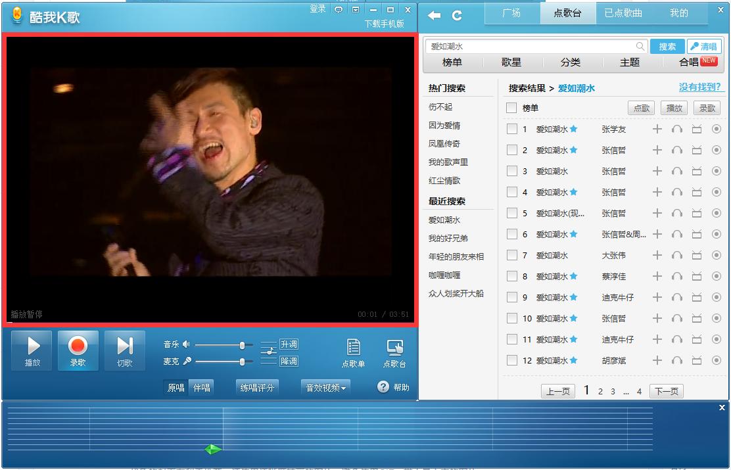This screenshot has height=470, width=731.
Task: Click the 搜索 search button
Action: point(667,46)
